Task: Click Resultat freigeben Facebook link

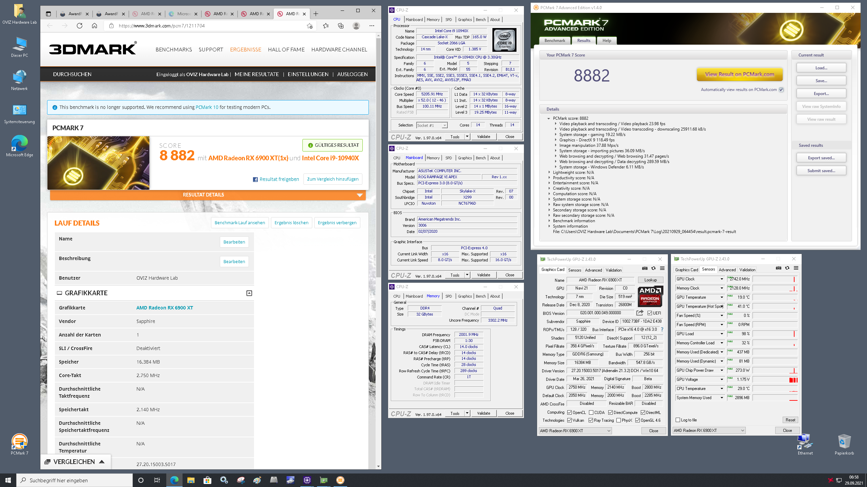Action: 276,179
